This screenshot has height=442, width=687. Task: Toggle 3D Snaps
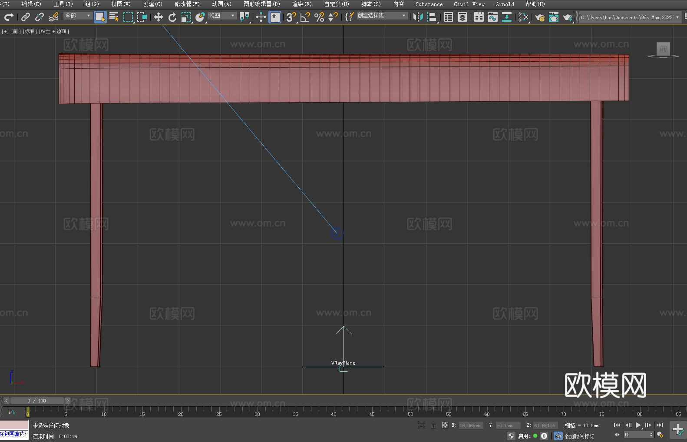tap(291, 17)
